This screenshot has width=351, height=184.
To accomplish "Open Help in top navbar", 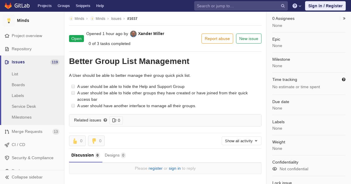I will (100, 6).
